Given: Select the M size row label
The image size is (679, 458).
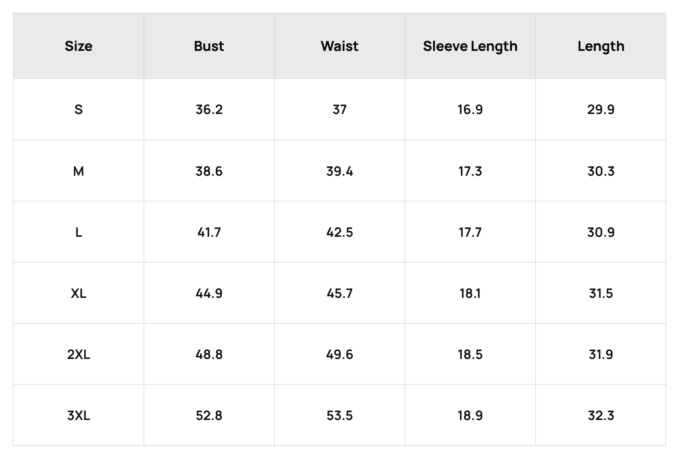Looking at the screenshot, I should tap(78, 171).
